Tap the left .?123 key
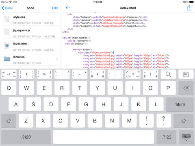195x146 pixels. click(x=26, y=137)
